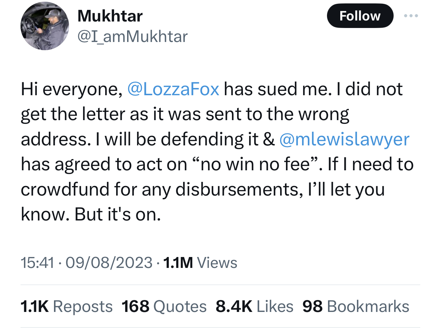Open the three-dot more options menu

pyautogui.click(x=411, y=16)
